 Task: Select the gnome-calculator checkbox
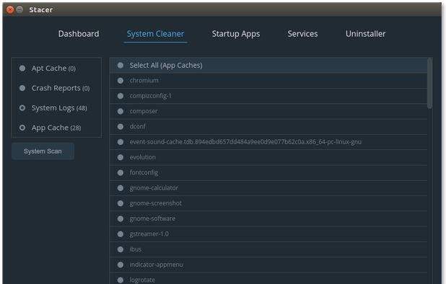click(x=121, y=188)
